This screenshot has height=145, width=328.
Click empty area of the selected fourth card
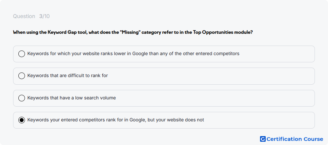[x=259, y=120]
